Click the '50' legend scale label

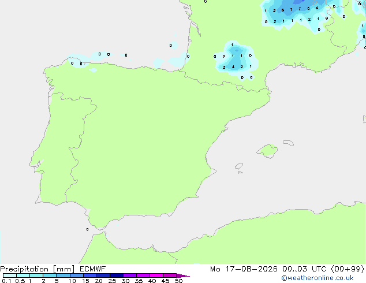pos(178,281)
